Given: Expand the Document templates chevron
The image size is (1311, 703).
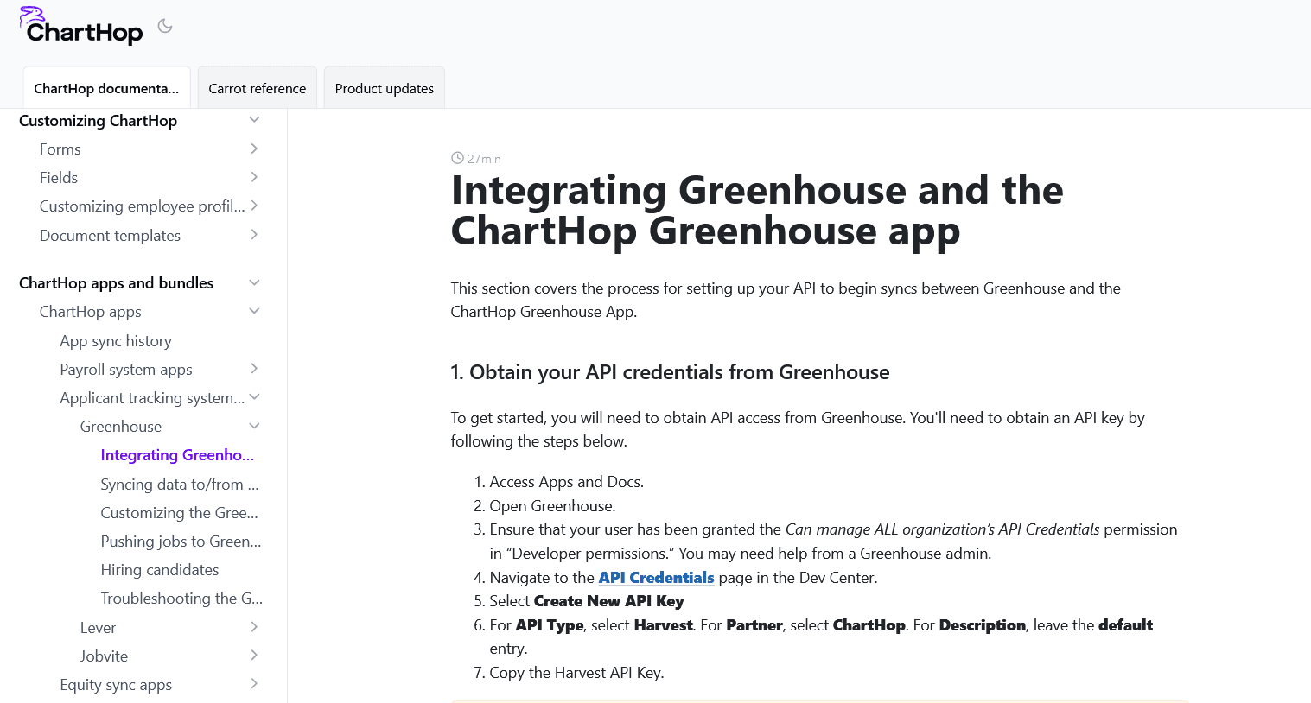Looking at the screenshot, I should click(254, 235).
